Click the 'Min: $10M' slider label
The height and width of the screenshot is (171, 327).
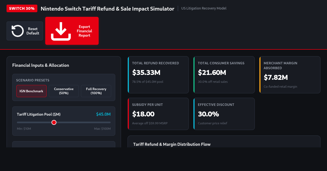(x=24, y=129)
